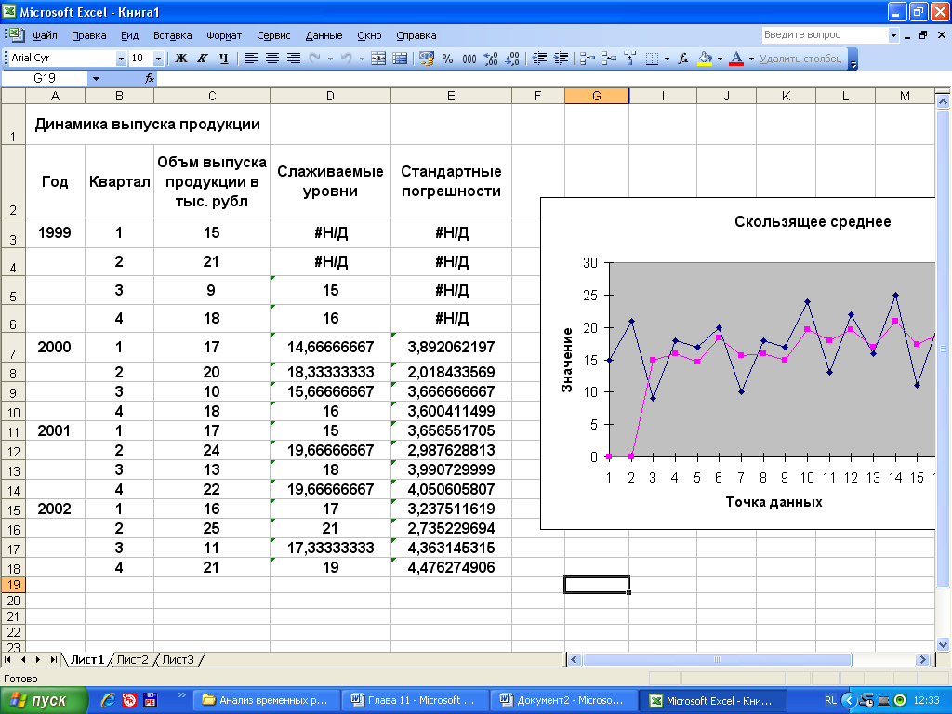The height and width of the screenshot is (714, 952).
Task: Click Internet Explorer quick launch icon
Action: tap(108, 700)
